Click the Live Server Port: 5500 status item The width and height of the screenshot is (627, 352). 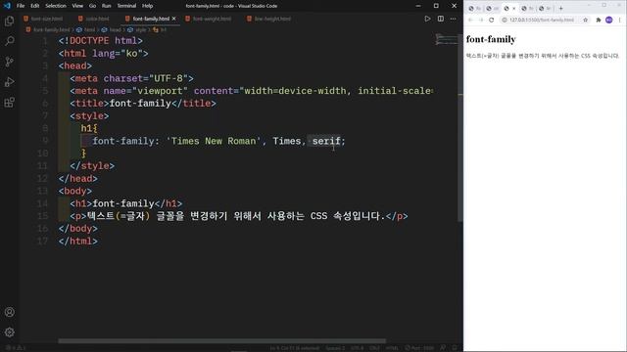coord(419,348)
